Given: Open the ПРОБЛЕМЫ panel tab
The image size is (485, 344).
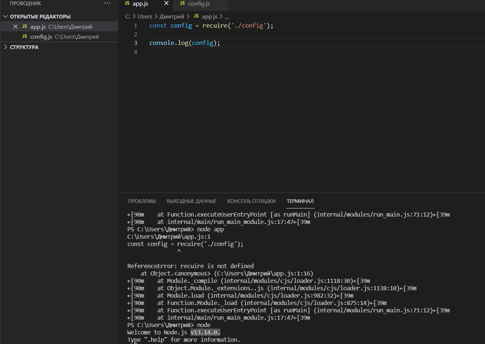Looking at the screenshot, I should [x=142, y=201].
